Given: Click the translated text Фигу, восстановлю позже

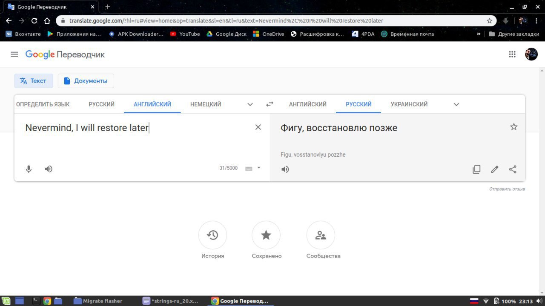Looking at the screenshot, I should pyautogui.click(x=339, y=128).
